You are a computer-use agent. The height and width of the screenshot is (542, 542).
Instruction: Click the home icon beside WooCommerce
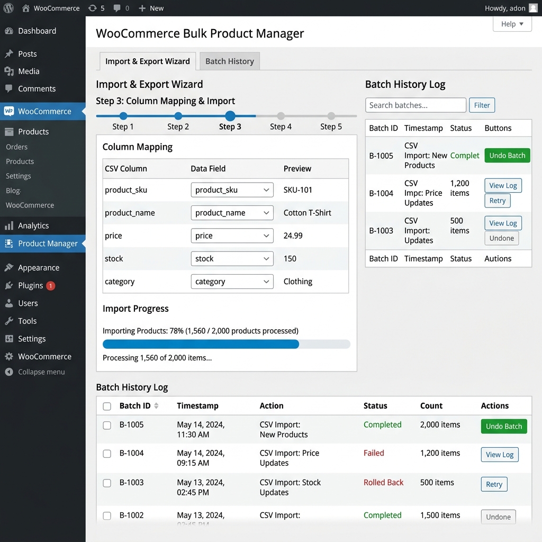coord(25,8)
